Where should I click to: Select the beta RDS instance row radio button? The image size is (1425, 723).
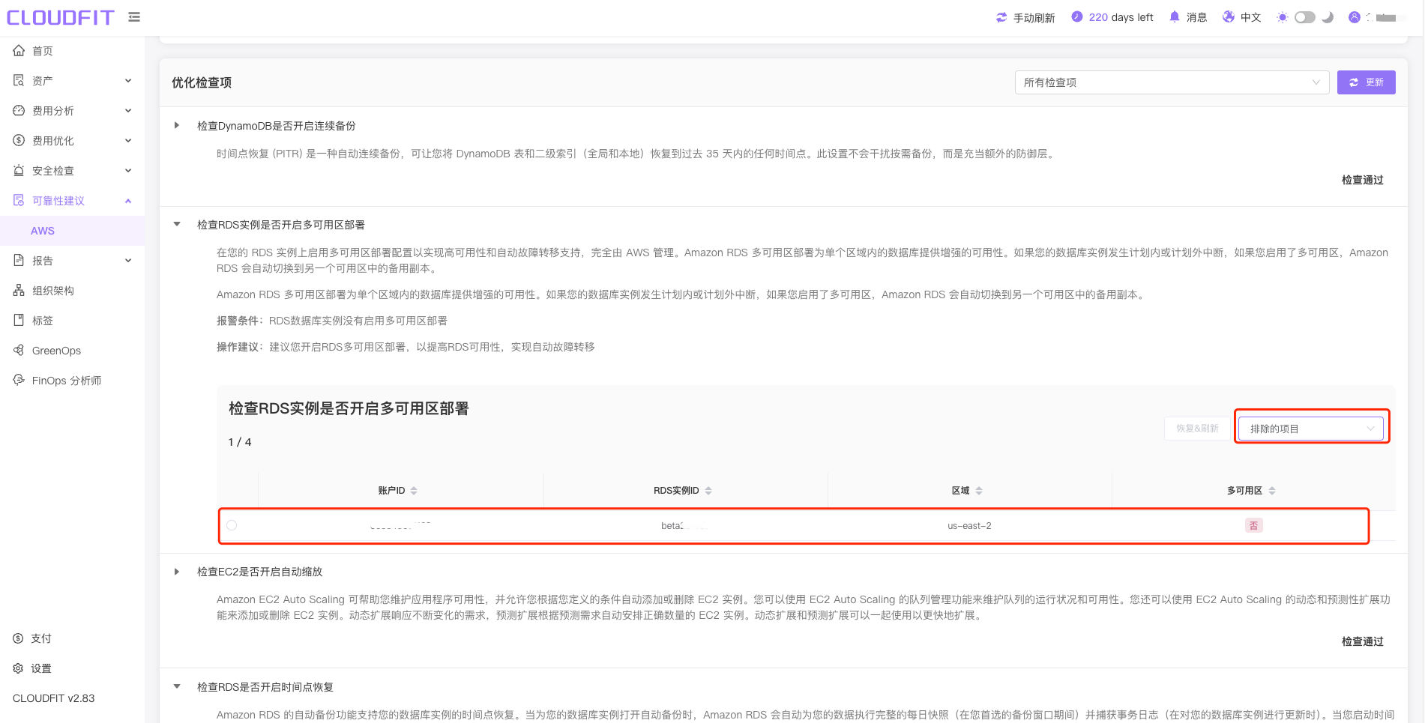click(232, 525)
